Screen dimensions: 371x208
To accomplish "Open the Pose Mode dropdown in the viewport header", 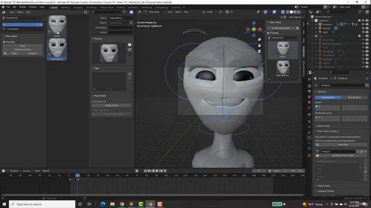I will click(x=155, y=12).
